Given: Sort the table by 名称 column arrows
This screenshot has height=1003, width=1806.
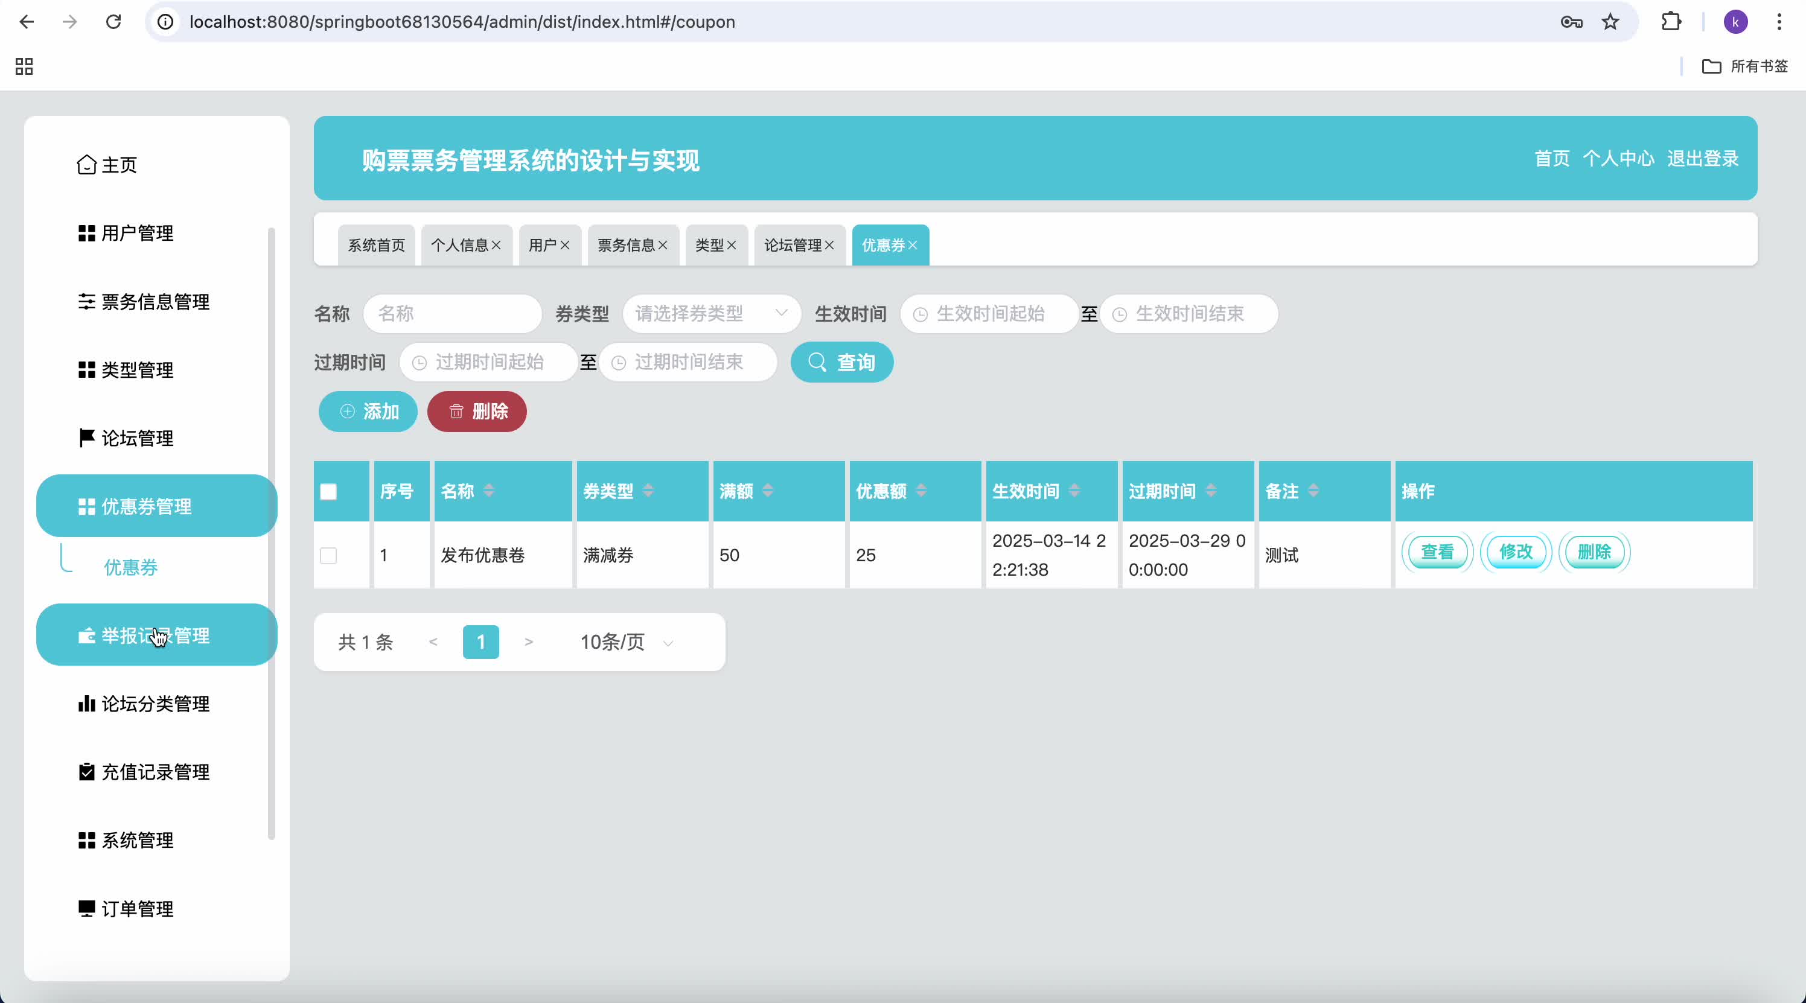Looking at the screenshot, I should coord(489,491).
